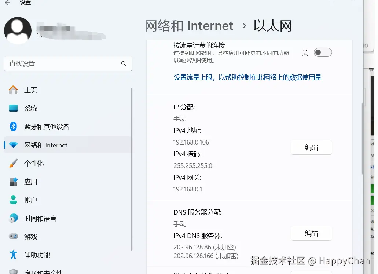The image size is (378, 274).
Task: Click the 按流量计费的连接 heading
Action: tap(199, 45)
